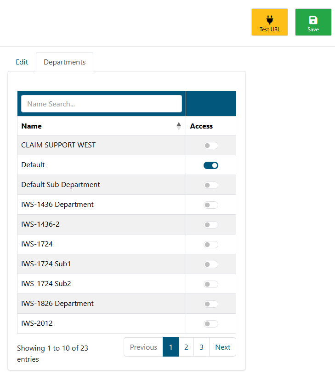Focus the Name Search input field
The image size is (335, 381).
point(102,104)
